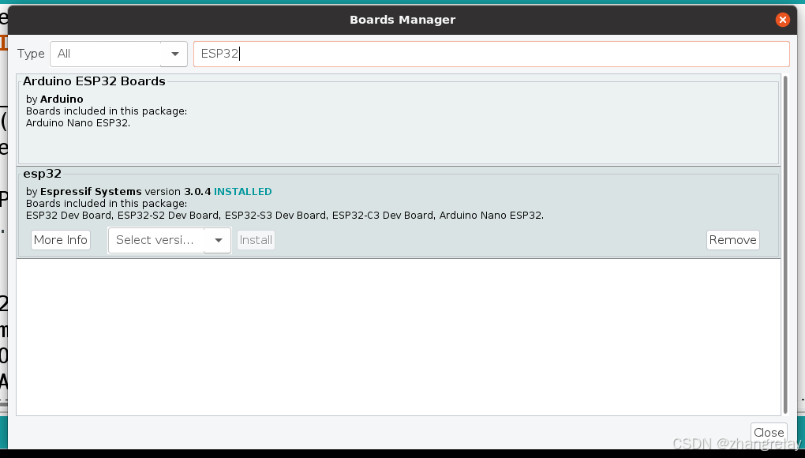
Task: Click the ESP32 Dev Board list line
Action: pos(285,215)
